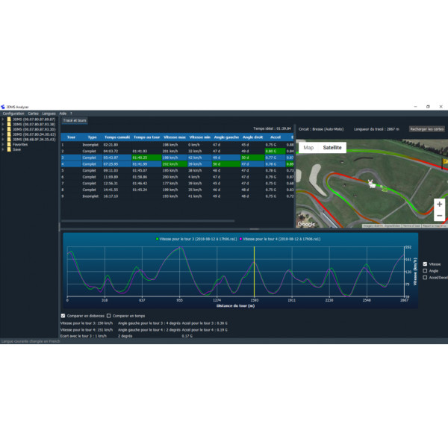This screenshot has width=448, height=448.
Task: Click 'Recharger les cartes' button
Action: (x=426, y=128)
